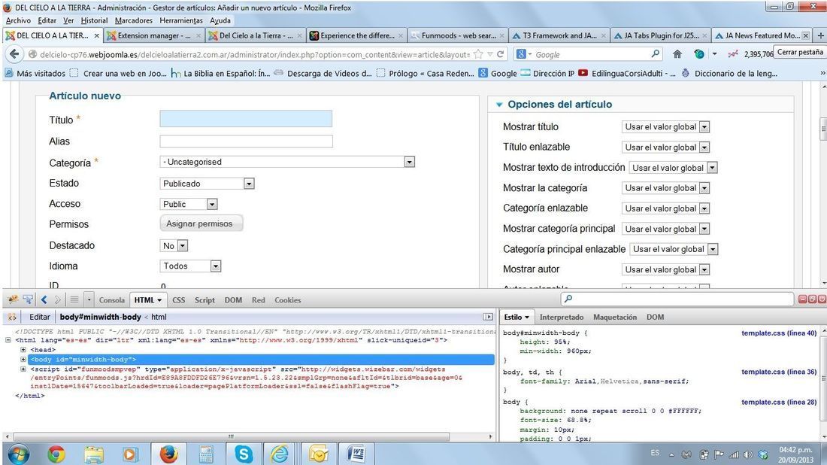
Task: Expand the head node in HTML tree
Action: [23, 349]
